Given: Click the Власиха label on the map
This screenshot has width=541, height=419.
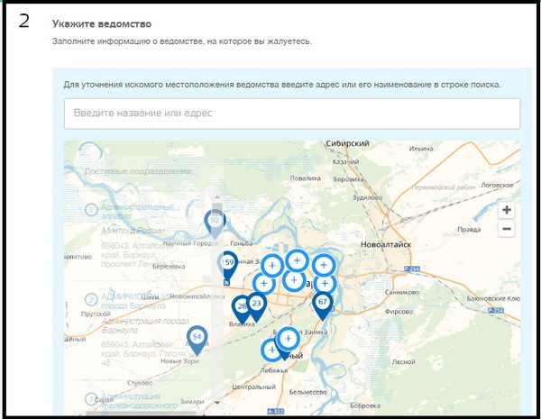Looking at the screenshot, I should 242,324.
